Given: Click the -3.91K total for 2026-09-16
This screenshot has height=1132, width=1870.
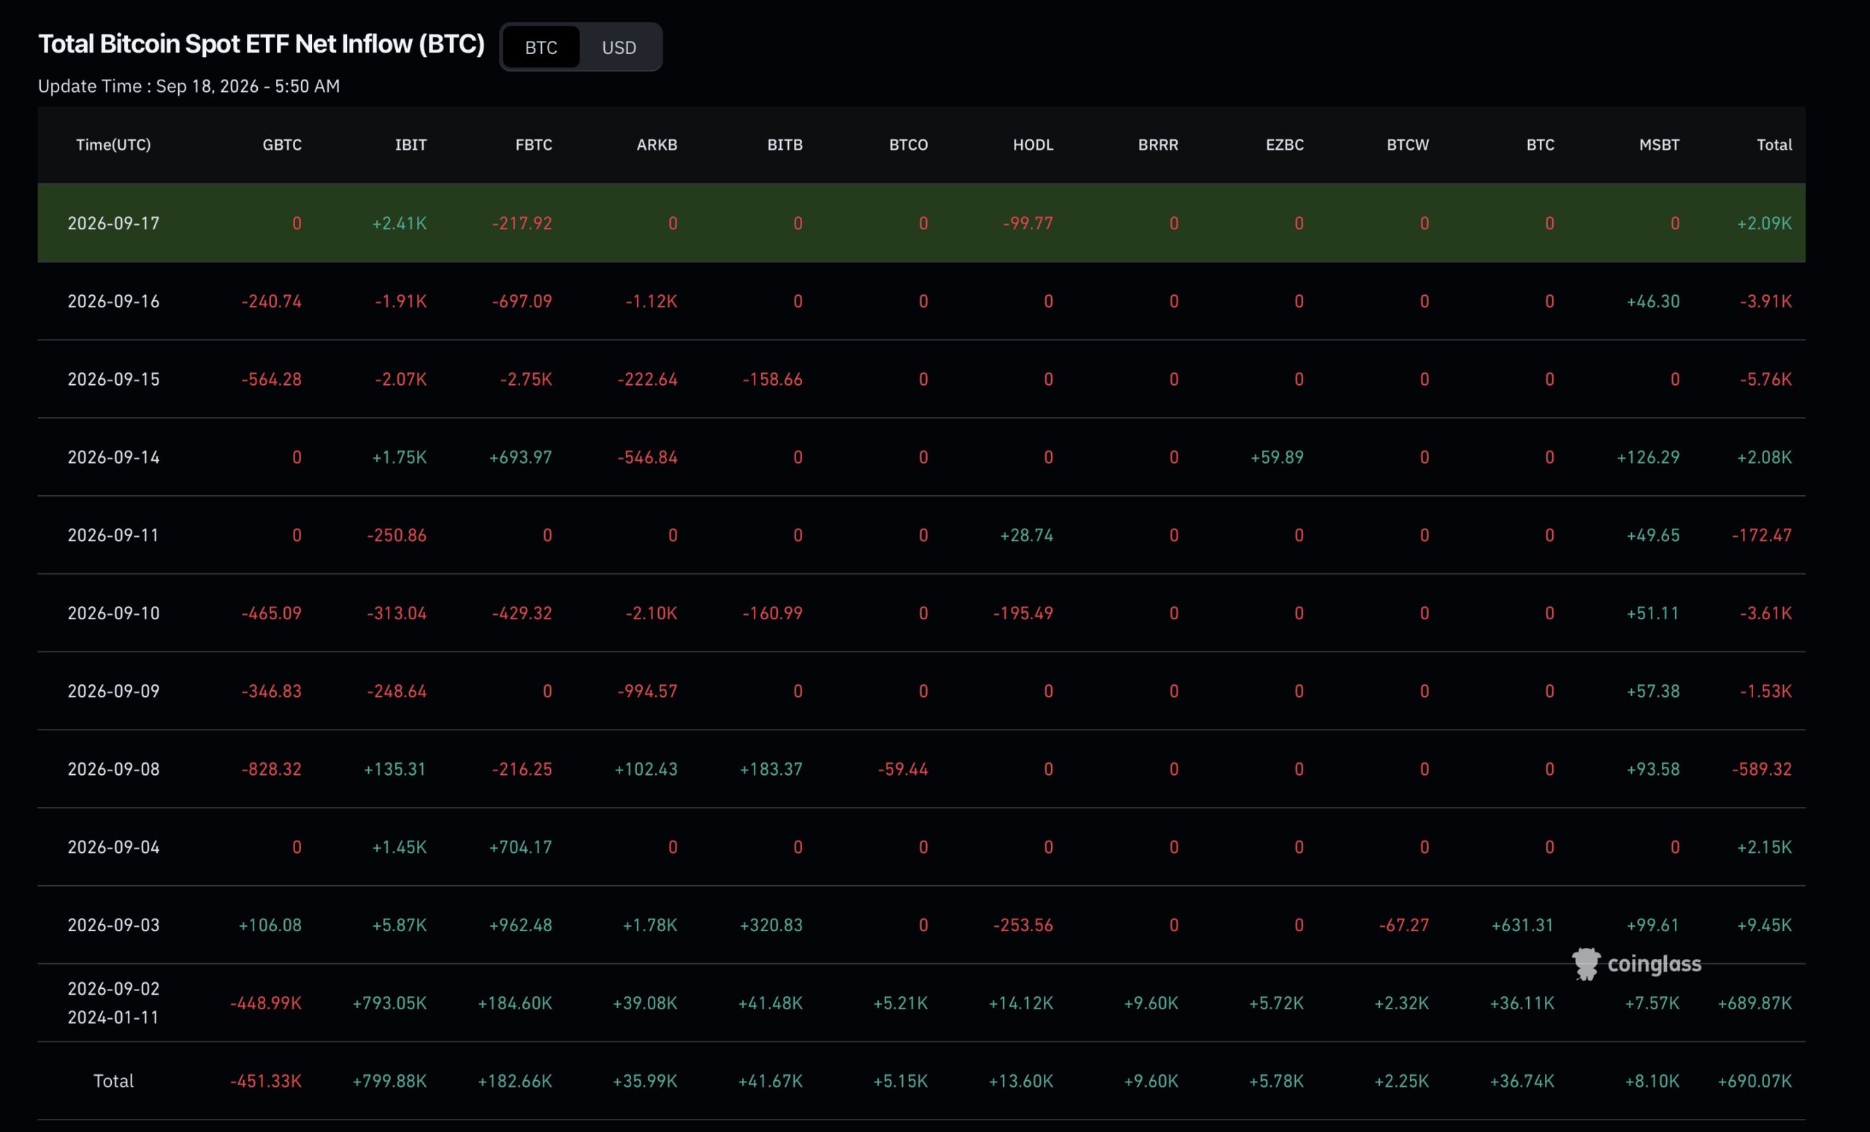Looking at the screenshot, I should [1766, 301].
